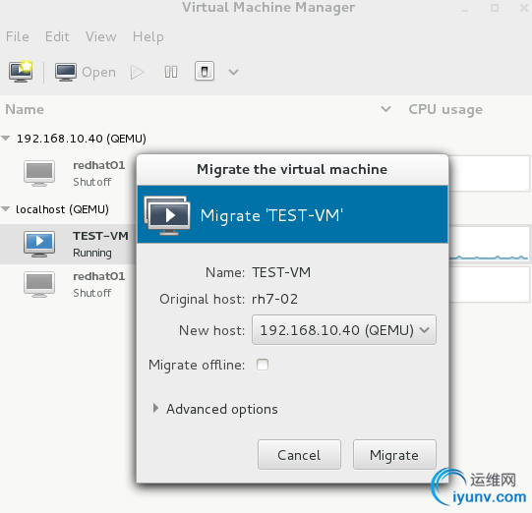Screen dimensions: 532x513
Task: Click the migrate dialog header VM icon
Action: [x=167, y=215]
